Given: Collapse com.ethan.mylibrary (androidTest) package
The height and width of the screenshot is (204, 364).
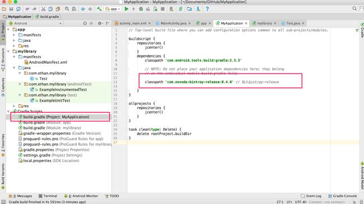Looking at the screenshot, I should [x=20, y=84].
